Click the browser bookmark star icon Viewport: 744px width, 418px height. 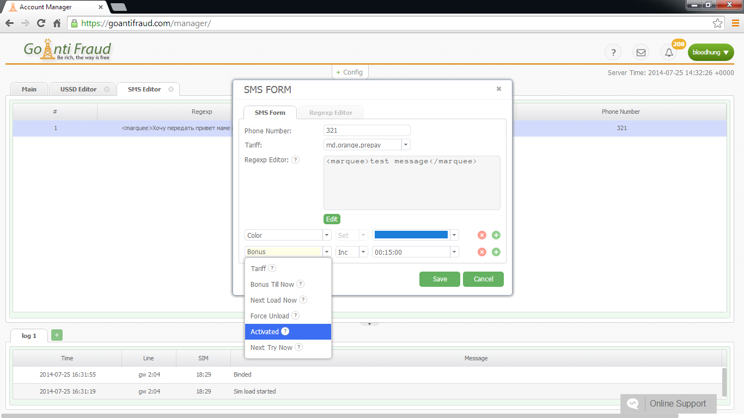point(718,23)
